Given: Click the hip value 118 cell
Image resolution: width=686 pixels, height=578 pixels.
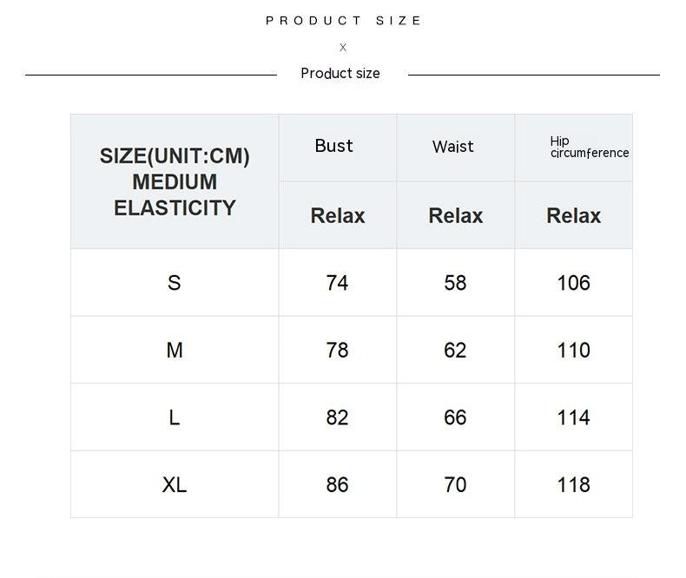Looking at the screenshot, I should coord(573,485).
